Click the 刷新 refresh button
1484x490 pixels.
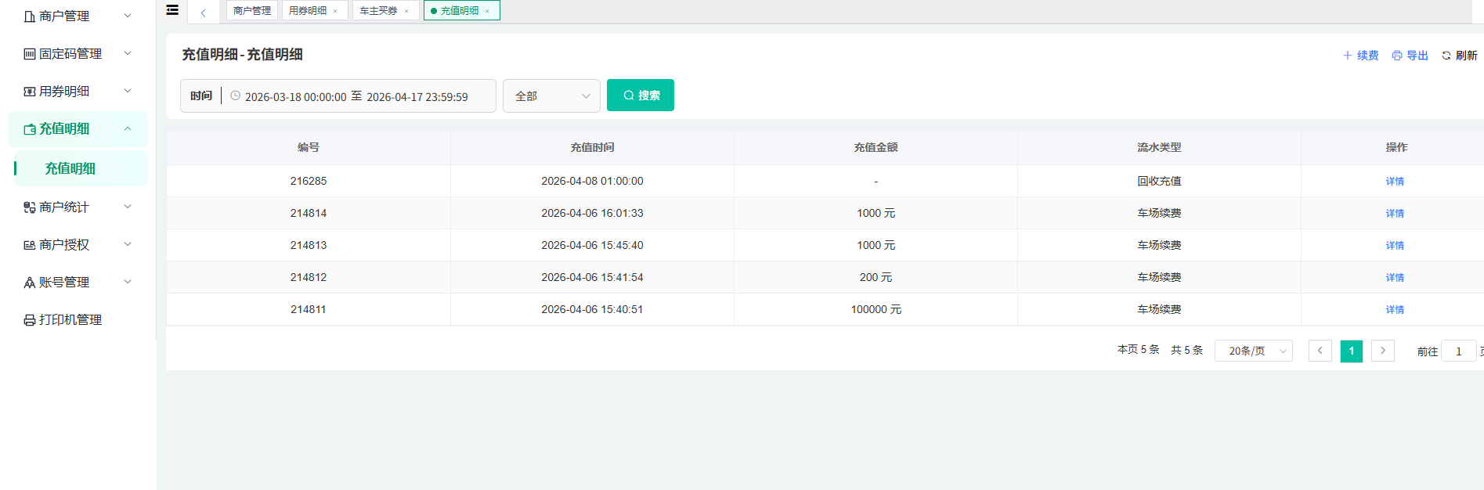[1460, 56]
